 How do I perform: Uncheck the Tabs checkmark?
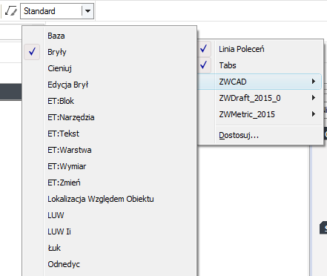(204, 65)
